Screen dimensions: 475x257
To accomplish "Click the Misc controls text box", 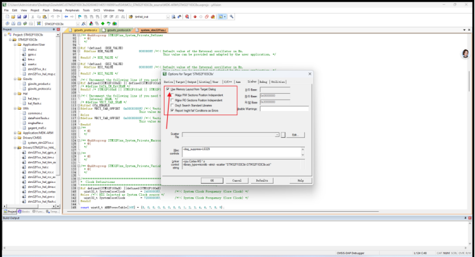I will point(241,152).
